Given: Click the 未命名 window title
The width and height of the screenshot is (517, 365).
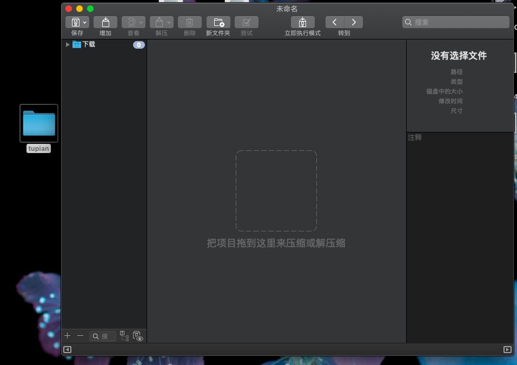Looking at the screenshot, I should (x=287, y=9).
